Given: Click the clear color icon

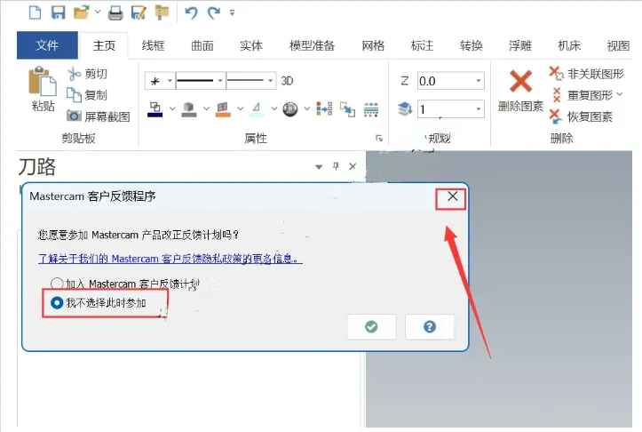Looking at the screenshot, I should (x=257, y=109).
